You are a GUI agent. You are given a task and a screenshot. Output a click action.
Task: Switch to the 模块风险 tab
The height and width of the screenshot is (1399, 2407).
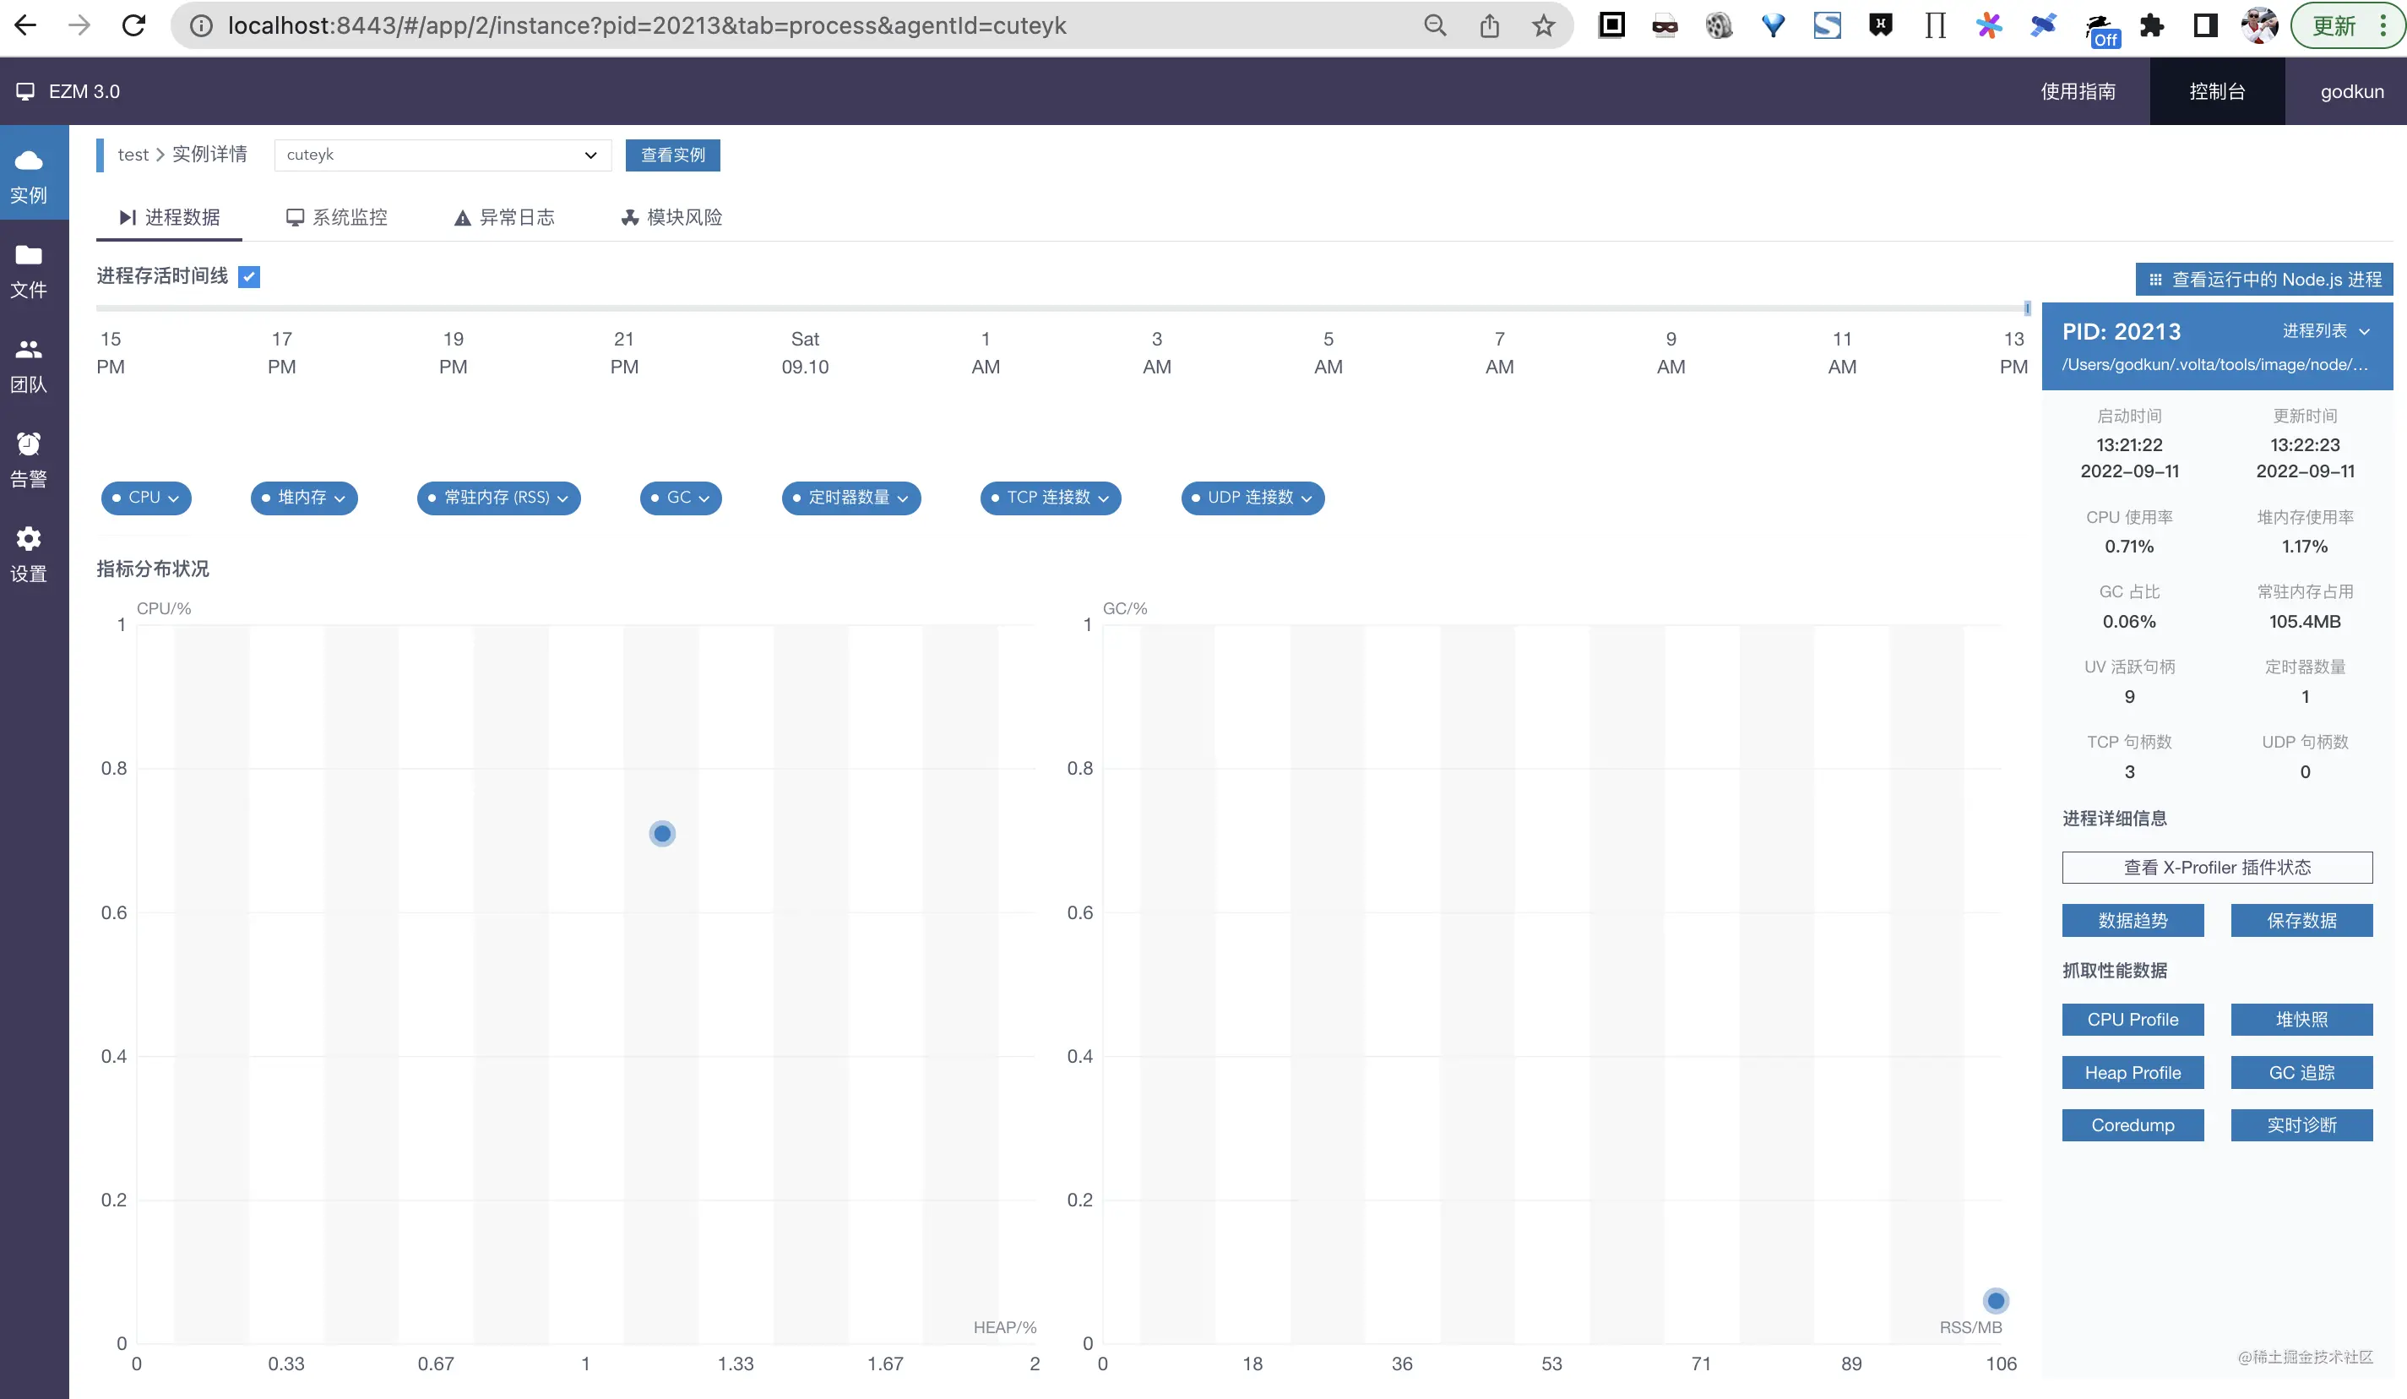671,217
